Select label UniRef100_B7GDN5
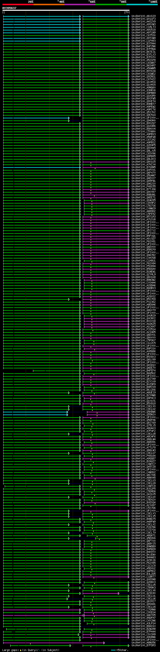Viewport: 160px width, 652px height. pyautogui.click(x=143, y=167)
